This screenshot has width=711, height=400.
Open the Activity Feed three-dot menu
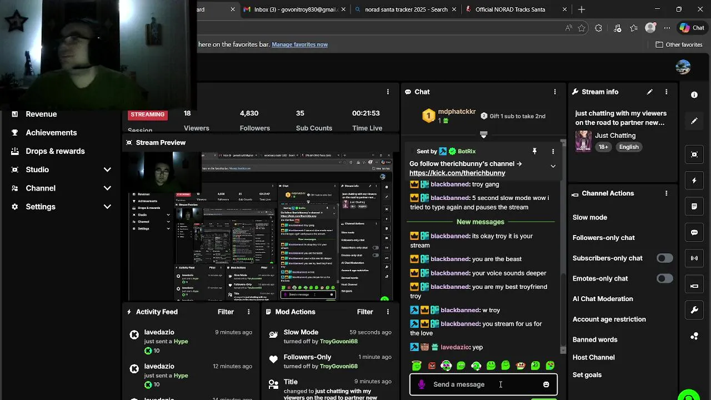point(248,312)
